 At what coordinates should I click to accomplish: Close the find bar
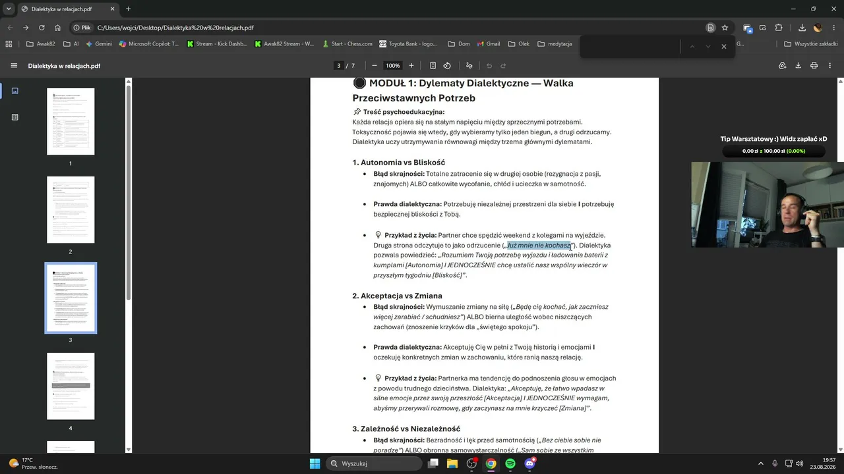click(x=723, y=47)
